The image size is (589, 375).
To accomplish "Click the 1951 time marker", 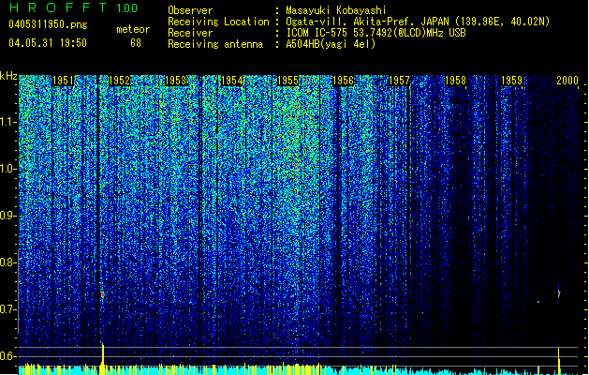I will [63, 81].
